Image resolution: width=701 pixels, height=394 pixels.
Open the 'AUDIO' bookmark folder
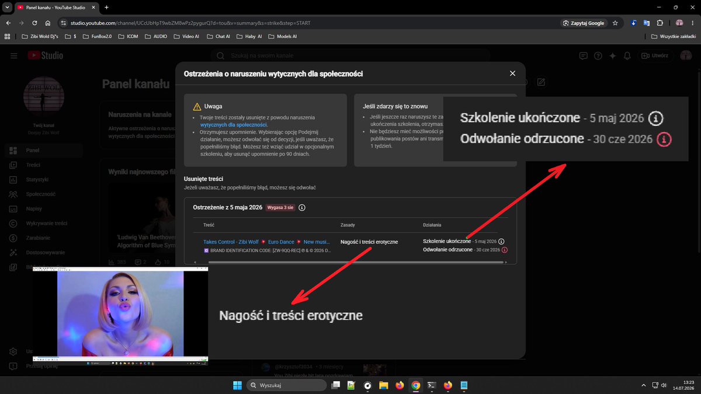tap(155, 36)
